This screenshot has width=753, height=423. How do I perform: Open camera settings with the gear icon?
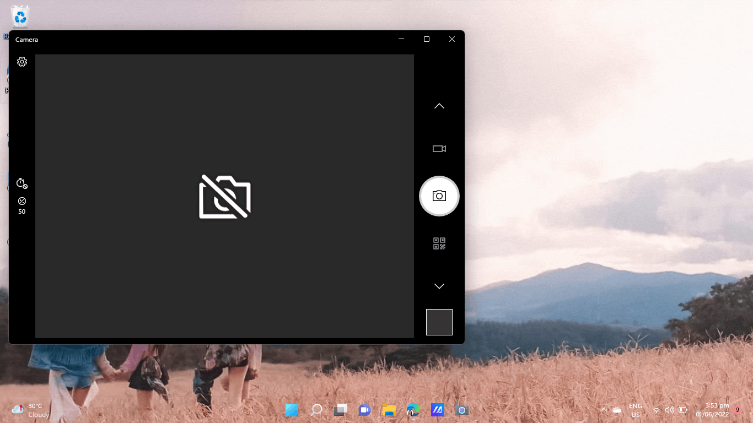tap(21, 62)
